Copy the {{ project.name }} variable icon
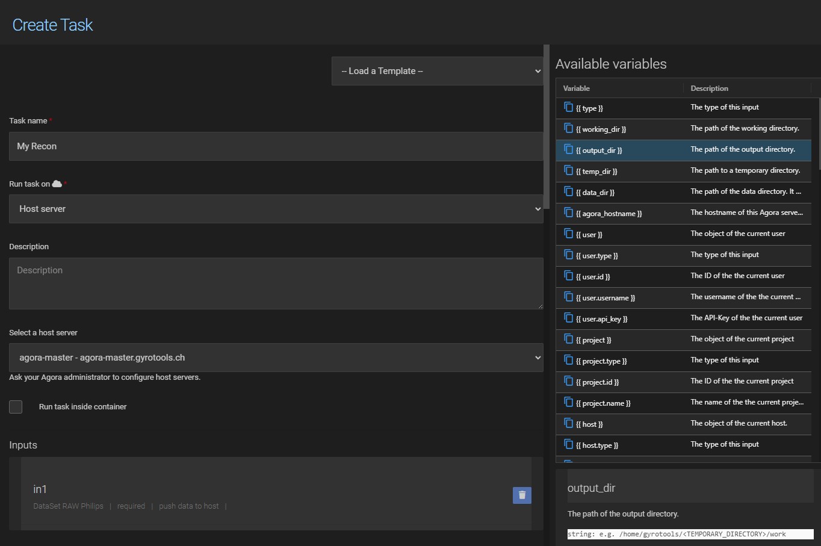The image size is (821, 546). pos(568,402)
